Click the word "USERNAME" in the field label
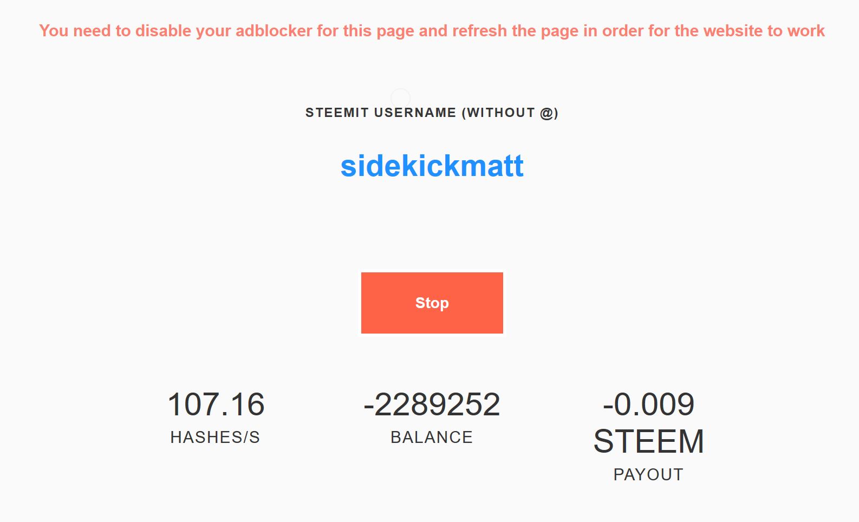The image size is (859, 522). tap(415, 113)
